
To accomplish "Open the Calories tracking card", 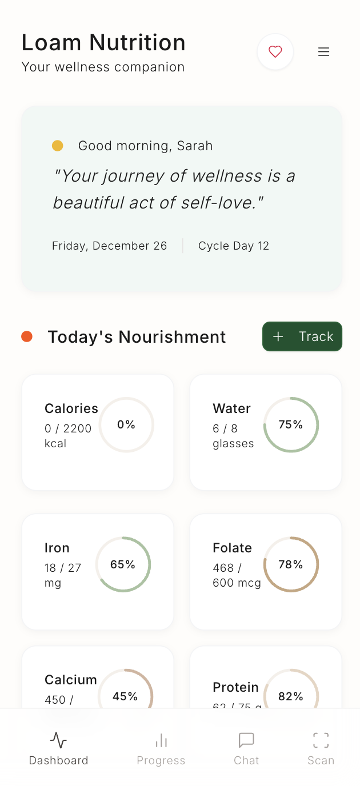I will click(x=97, y=432).
